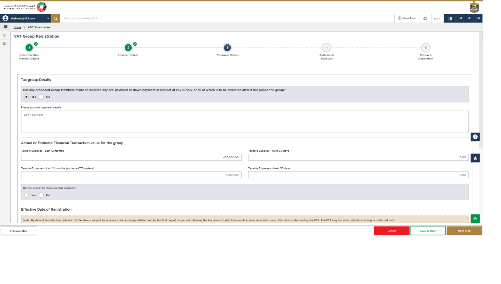
Task: Click the vertical page scrollbar
Action: coord(481,89)
